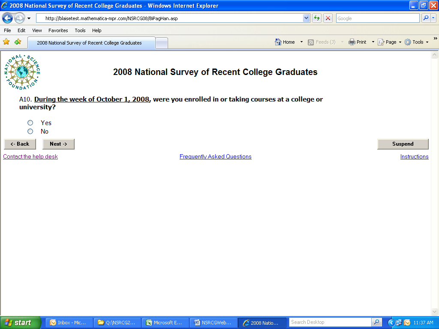Click the National Science Foundation logo
The image size is (439, 329).
(x=22, y=72)
